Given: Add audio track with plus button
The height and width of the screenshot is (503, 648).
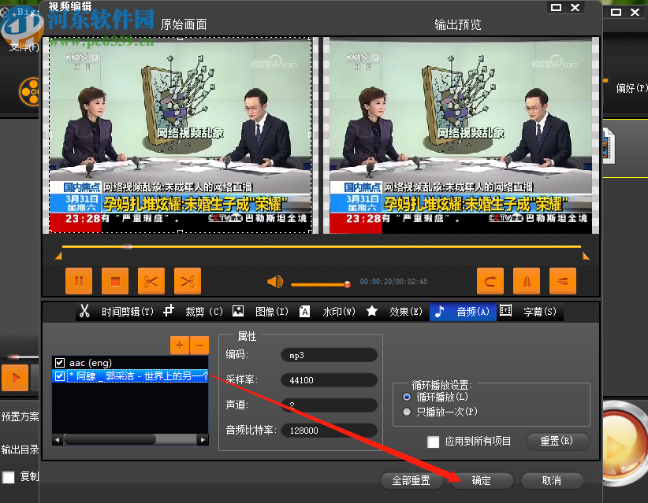Looking at the screenshot, I should click(179, 345).
